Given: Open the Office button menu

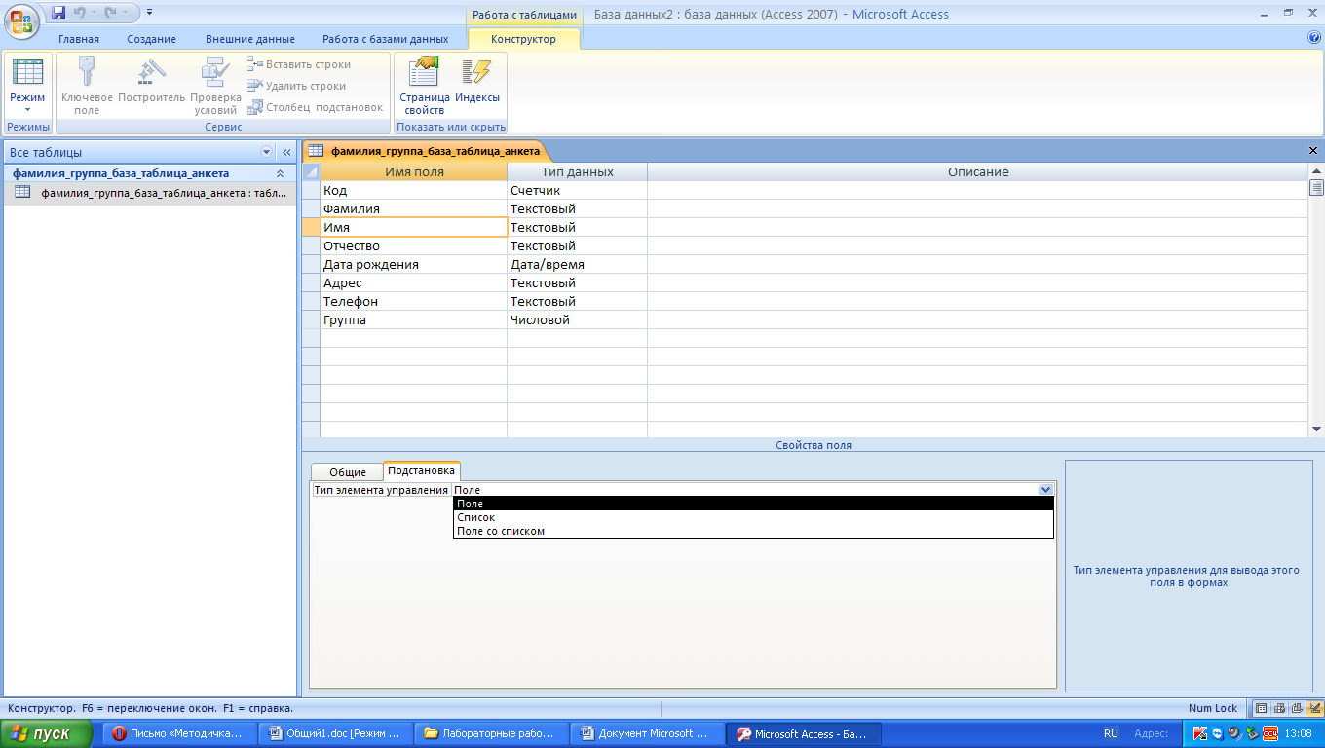Looking at the screenshot, I should point(21,20).
